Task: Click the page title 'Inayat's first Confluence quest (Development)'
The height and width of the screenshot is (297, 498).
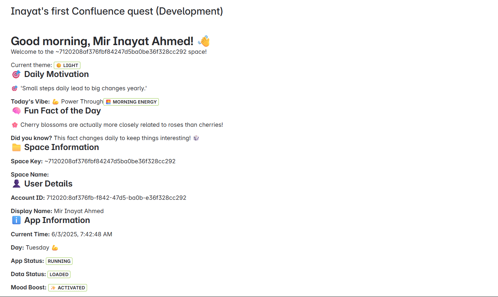Action: (x=117, y=11)
